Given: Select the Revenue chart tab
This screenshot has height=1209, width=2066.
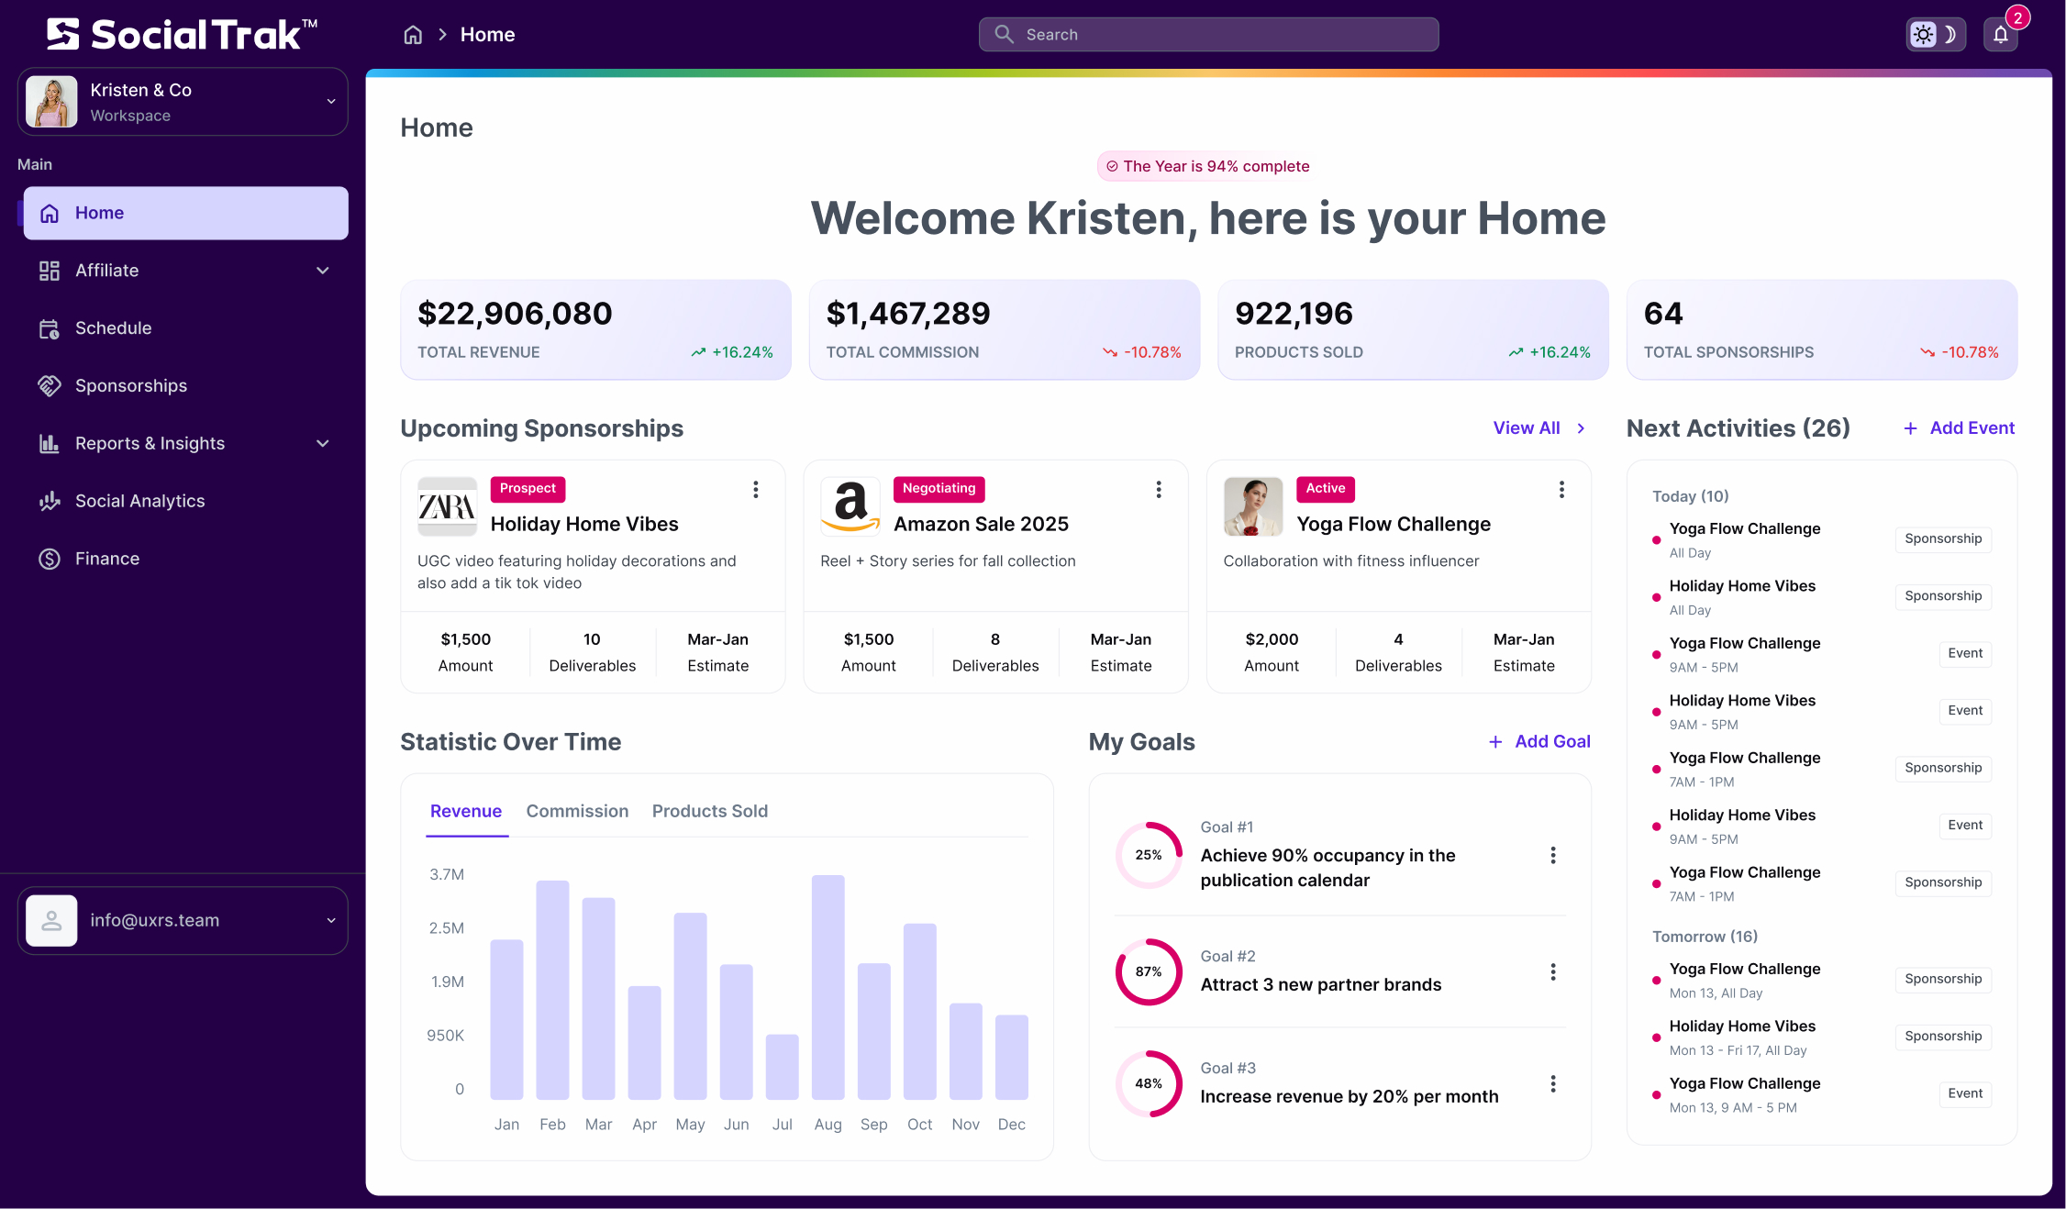Looking at the screenshot, I should (x=466, y=812).
